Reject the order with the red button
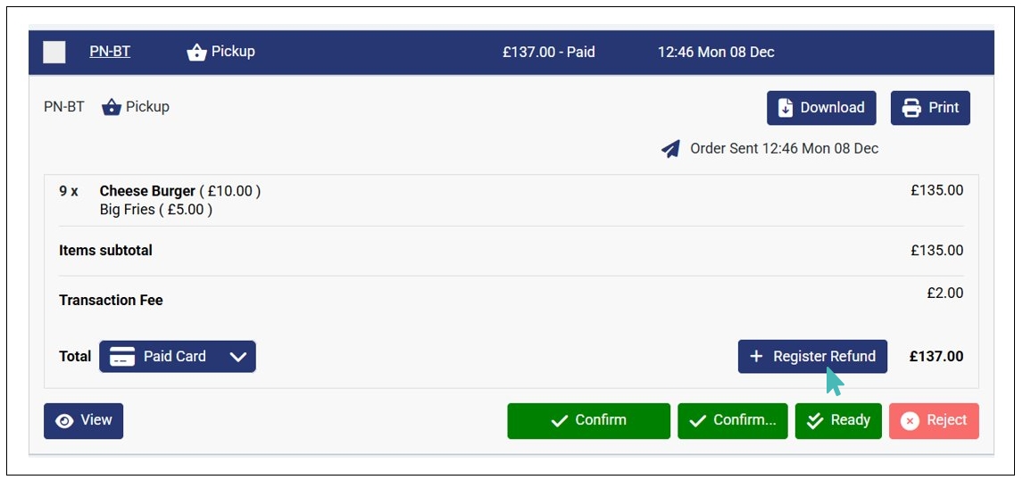Image resolution: width=1023 pixels, height=488 pixels. pos(934,421)
